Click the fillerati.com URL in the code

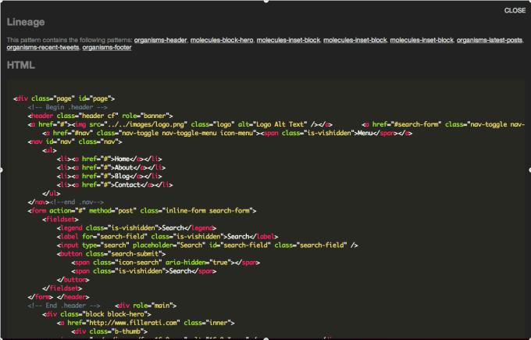coord(131,323)
